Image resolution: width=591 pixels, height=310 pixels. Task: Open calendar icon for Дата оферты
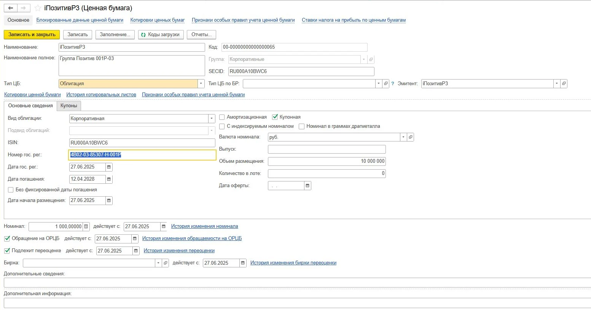pyautogui.click(x=307, y=186)
